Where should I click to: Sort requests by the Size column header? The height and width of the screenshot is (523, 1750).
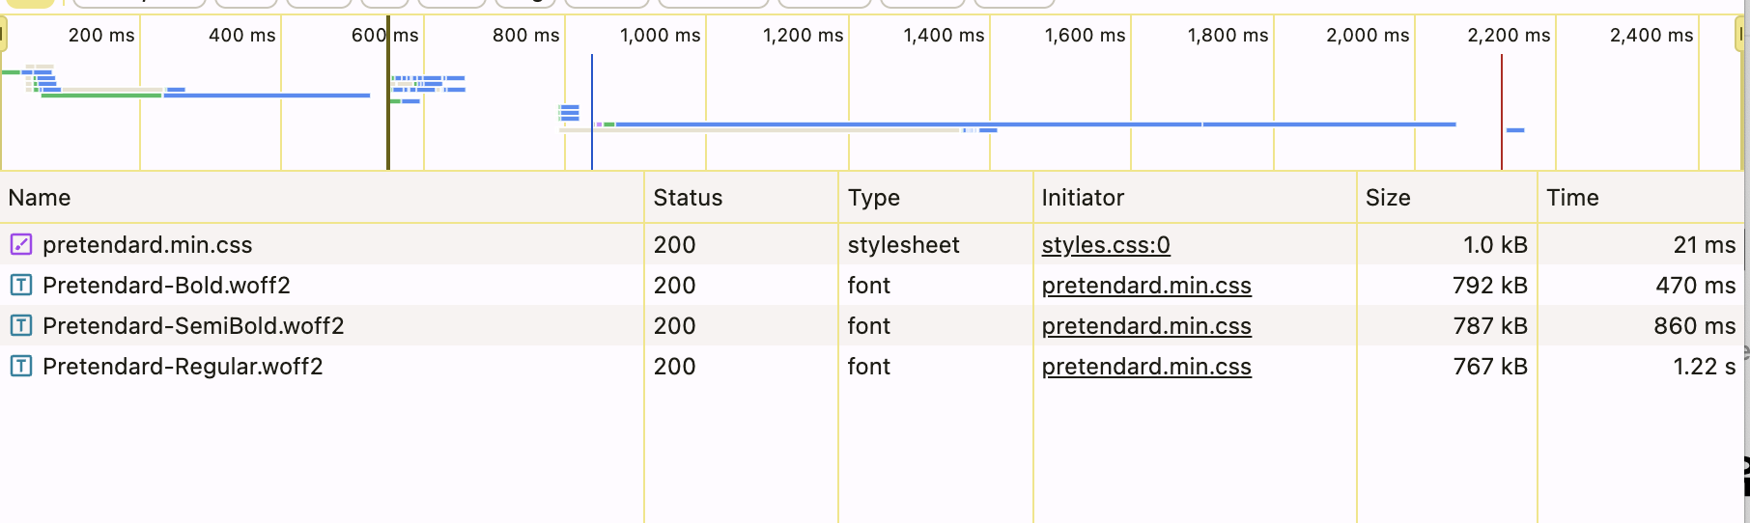coord(1447,198)
